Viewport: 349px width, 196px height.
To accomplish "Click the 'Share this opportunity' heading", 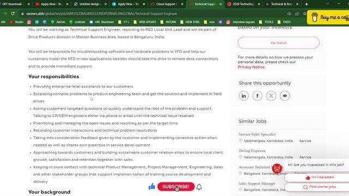I will coord(264,83).
